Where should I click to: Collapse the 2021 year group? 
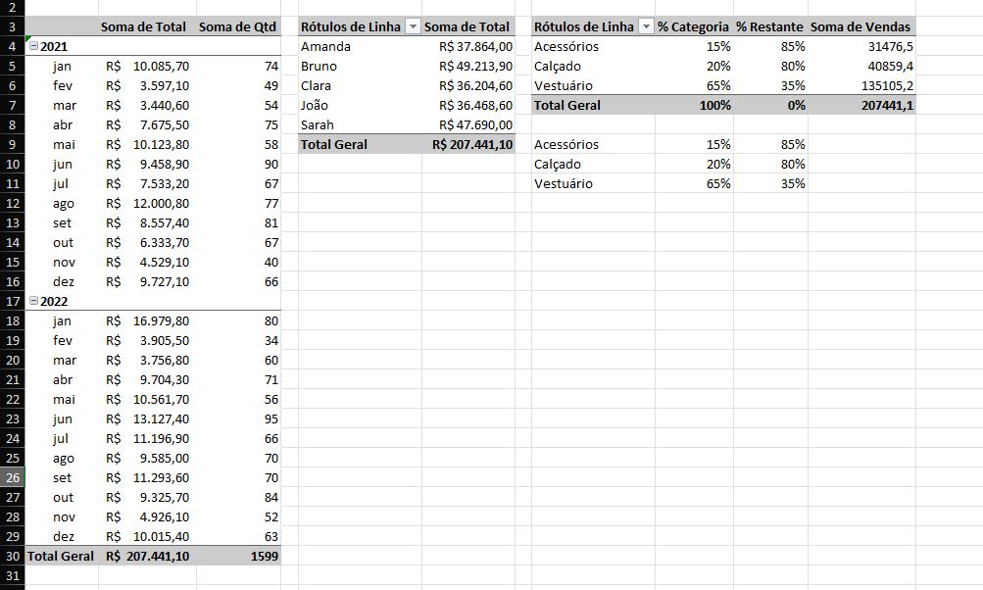34,46
